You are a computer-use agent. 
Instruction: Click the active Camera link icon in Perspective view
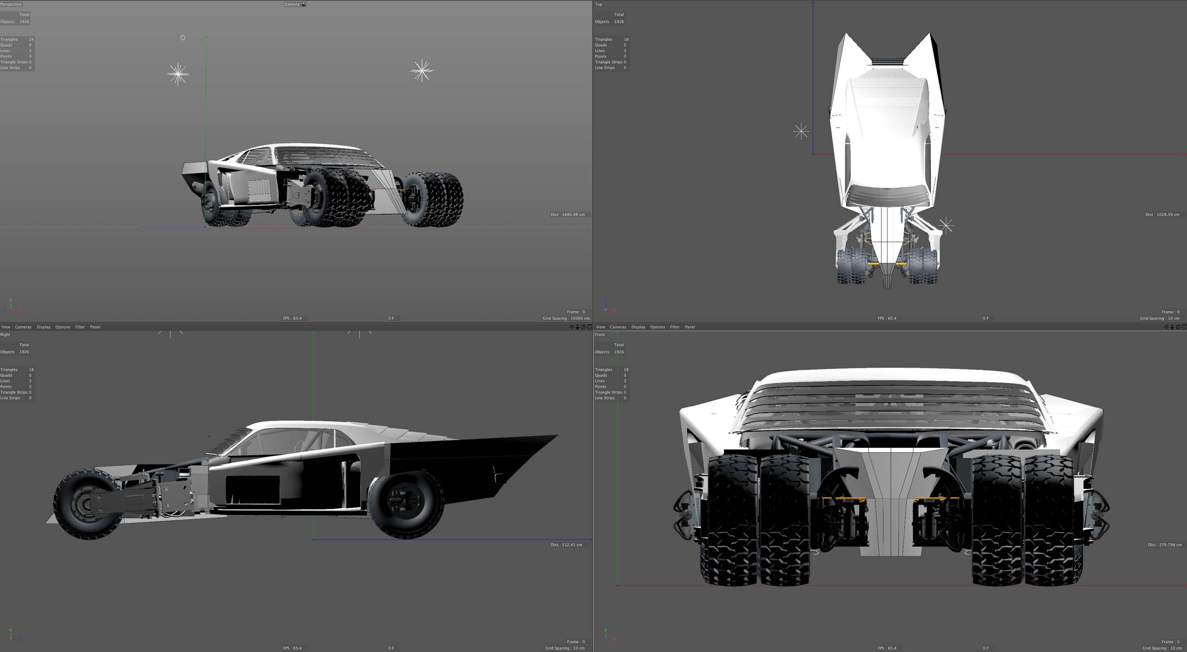(x=303, y=4)
